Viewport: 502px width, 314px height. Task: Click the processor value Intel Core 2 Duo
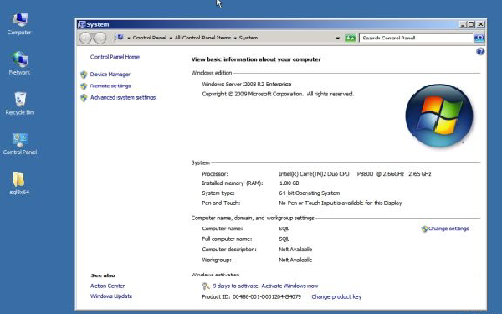(x=355, y=174)
